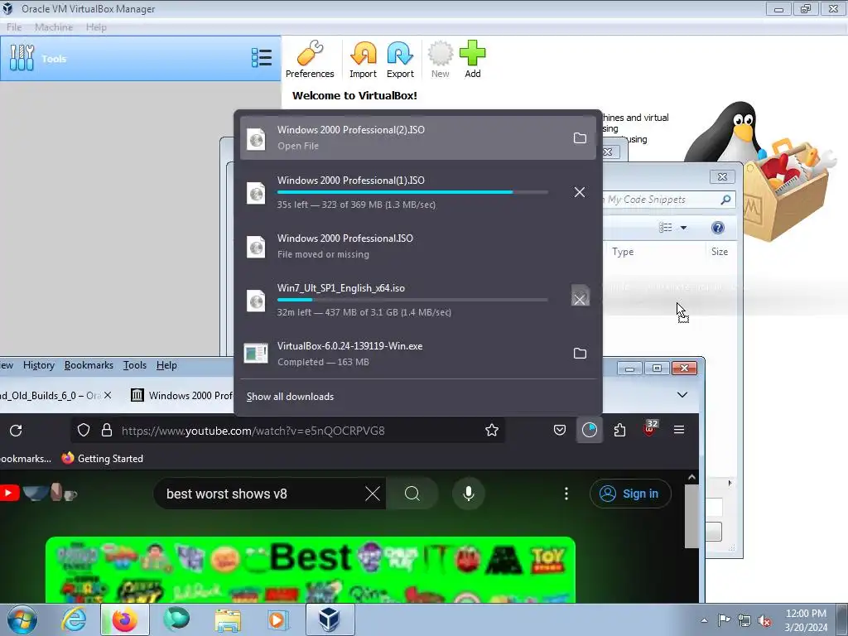Click the site padlock icon
Screen dimensions: 848x636
click(x=107, y=431)
